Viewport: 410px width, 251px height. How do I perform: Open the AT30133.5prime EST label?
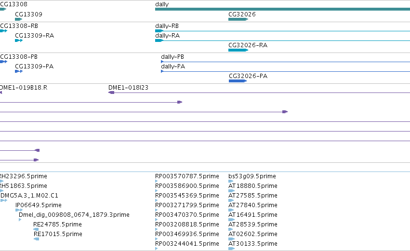click(253, 243)
